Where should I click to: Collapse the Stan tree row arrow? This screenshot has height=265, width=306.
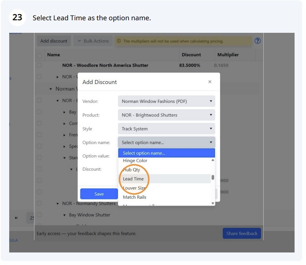[65, 158]
